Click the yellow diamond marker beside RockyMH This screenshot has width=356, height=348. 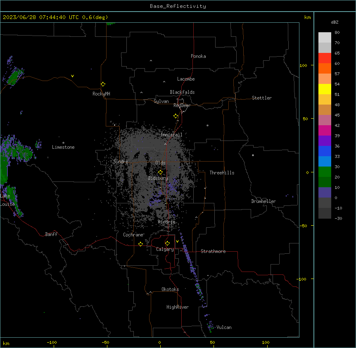click(103, 84)
